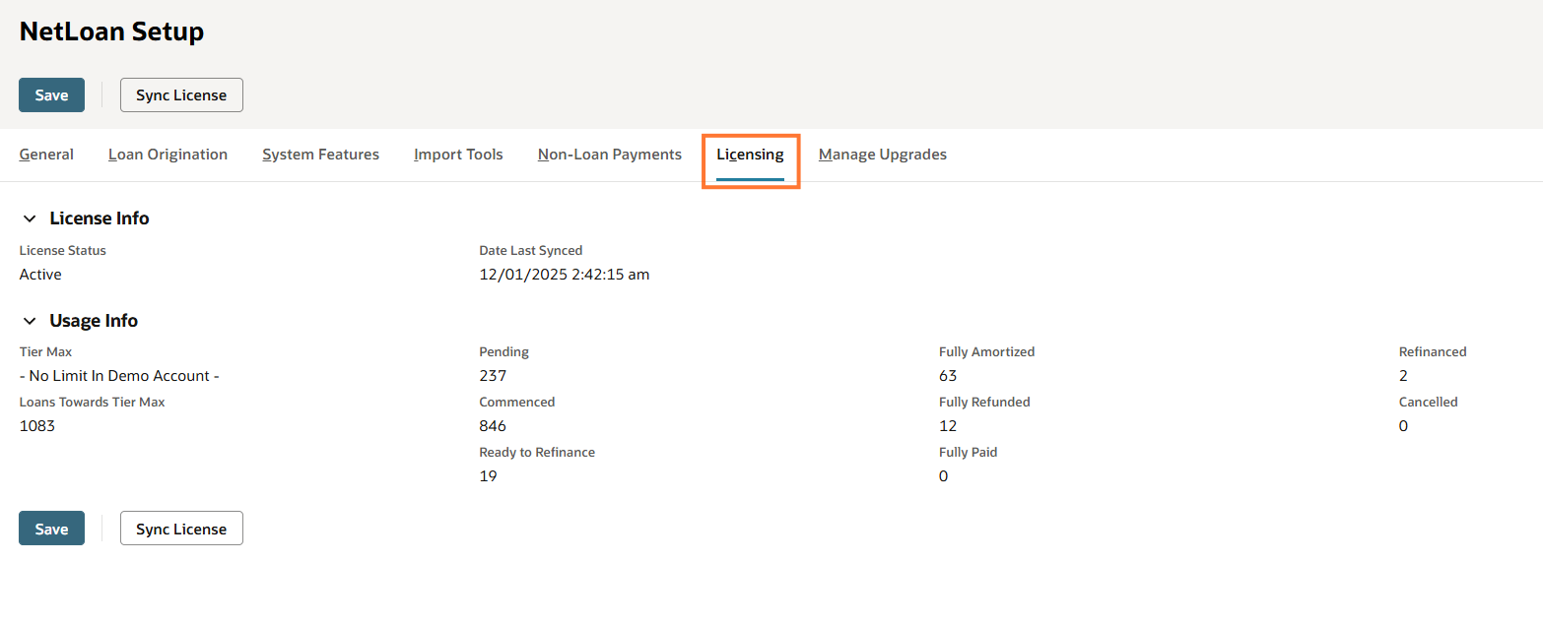1543x624 pixels.
Task: Open the Loan Origination tab
Action: click(168, 155)
